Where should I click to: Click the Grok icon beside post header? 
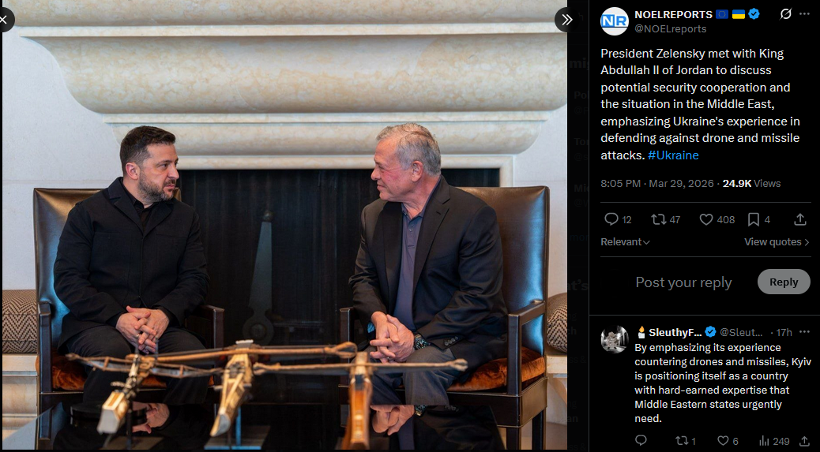coord(785,14)
